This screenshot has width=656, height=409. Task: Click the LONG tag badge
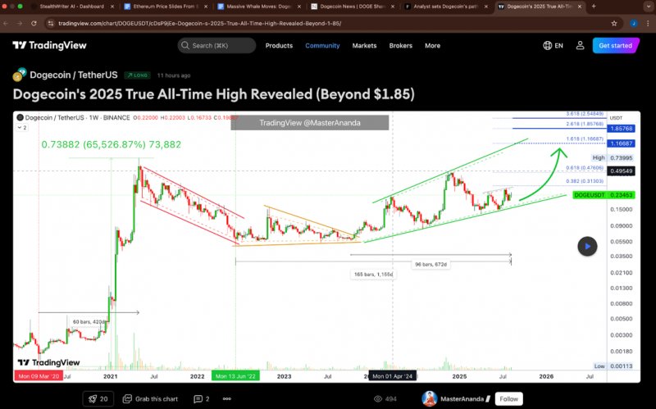tap(137, 75)
